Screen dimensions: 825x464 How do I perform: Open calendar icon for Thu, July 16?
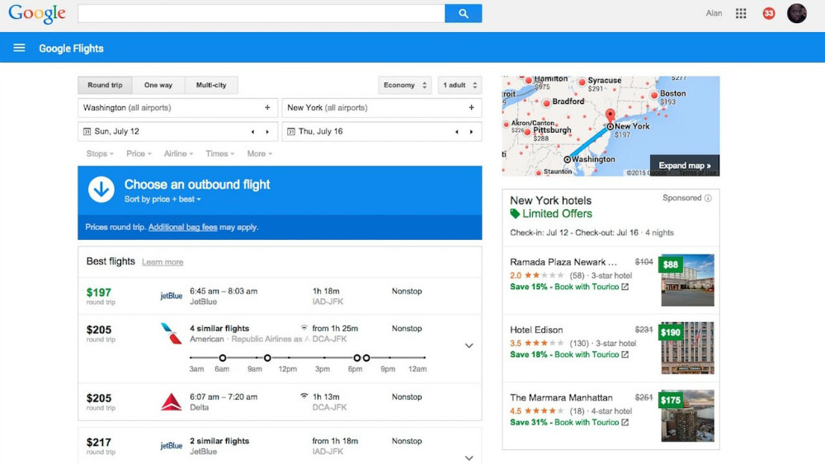(x=291, y=131)
